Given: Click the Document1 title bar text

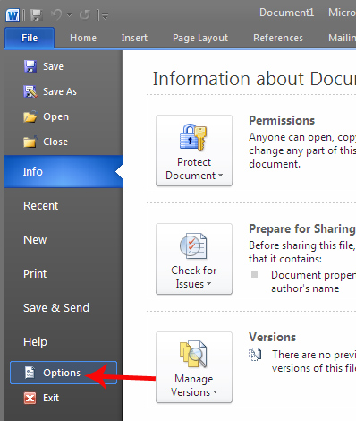Looking at the screenshot, I should pos(286,13).
